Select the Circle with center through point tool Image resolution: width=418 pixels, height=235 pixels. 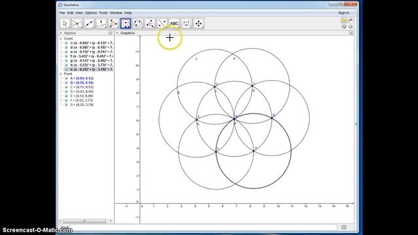pos(125,23)
